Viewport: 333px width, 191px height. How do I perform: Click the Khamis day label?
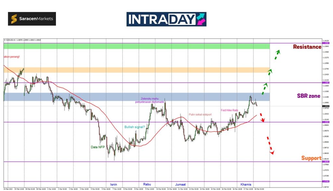pyautogui.click(x=246, y=184)
